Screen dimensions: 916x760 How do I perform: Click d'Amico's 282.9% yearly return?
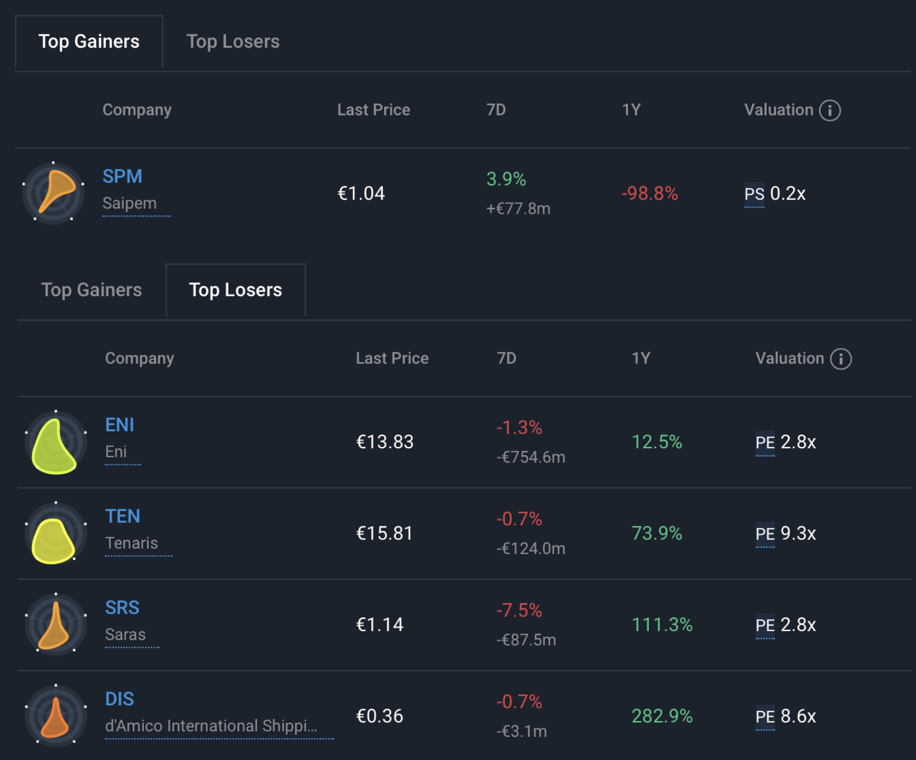click(662, 716)
